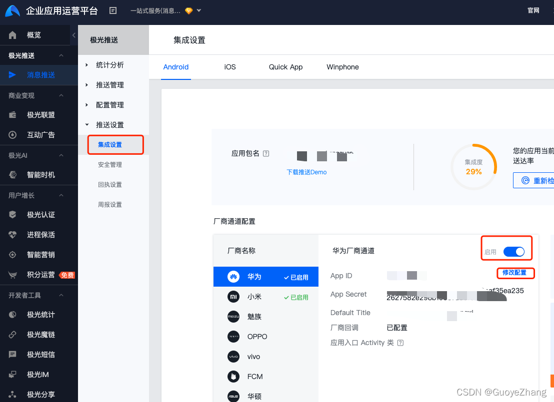
Task: Select 华硕 vendor logo
Action: pyautogui.click(x=233, y=396)
